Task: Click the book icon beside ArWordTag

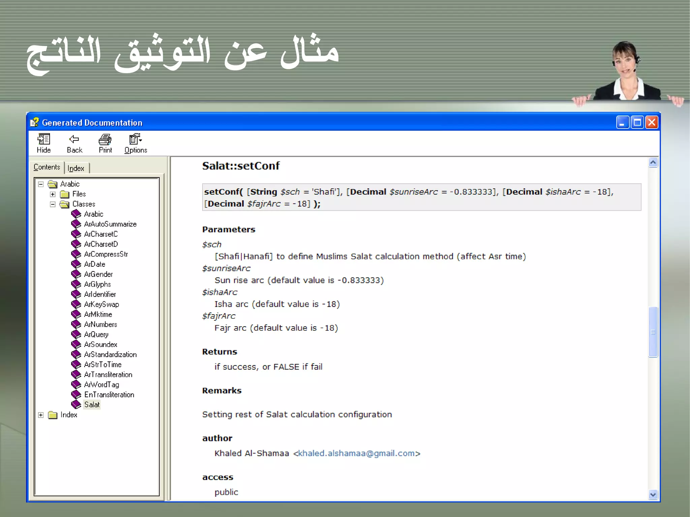Action: pos(76,385)
